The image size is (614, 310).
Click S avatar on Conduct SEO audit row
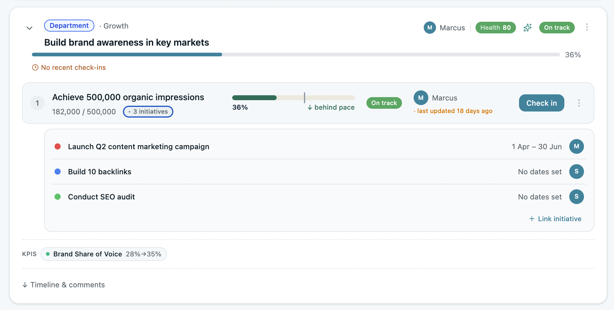click(x=577, y=197)
